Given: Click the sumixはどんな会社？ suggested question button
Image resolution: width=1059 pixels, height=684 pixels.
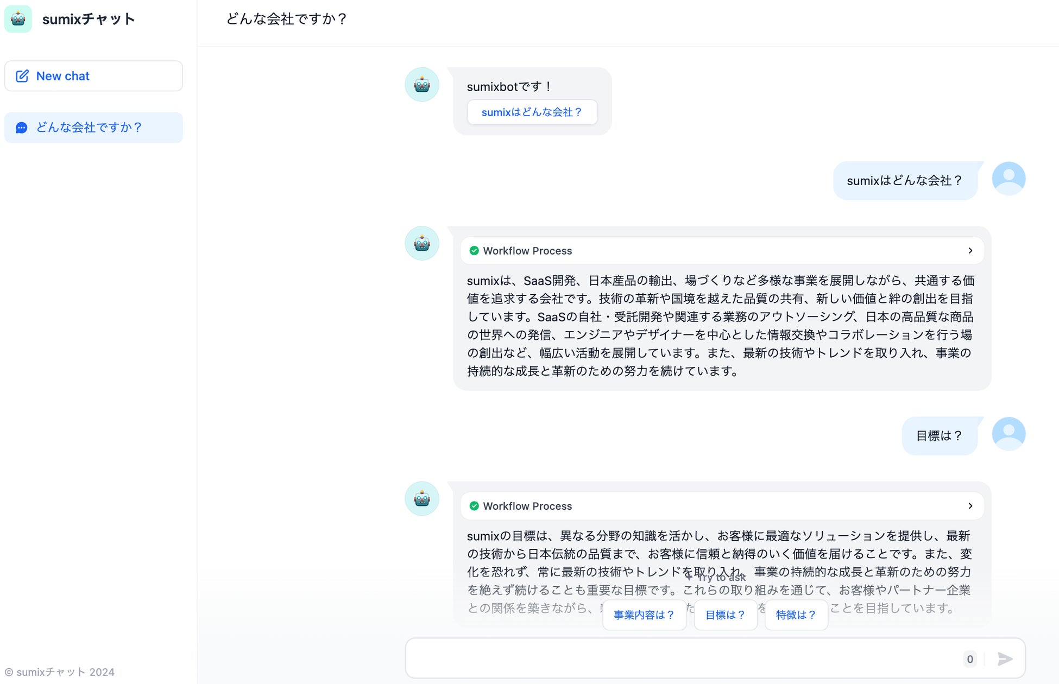Looking at the screenshot, I should 532,112.
